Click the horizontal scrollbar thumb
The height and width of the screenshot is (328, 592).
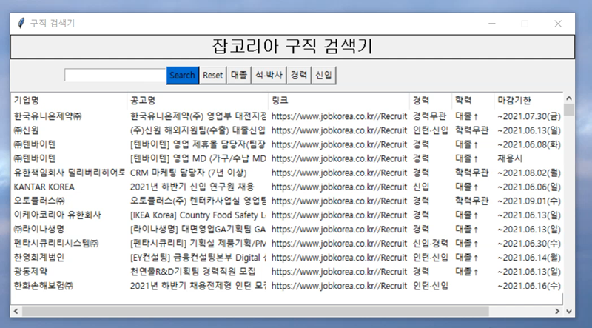click(x=255, y=311)
